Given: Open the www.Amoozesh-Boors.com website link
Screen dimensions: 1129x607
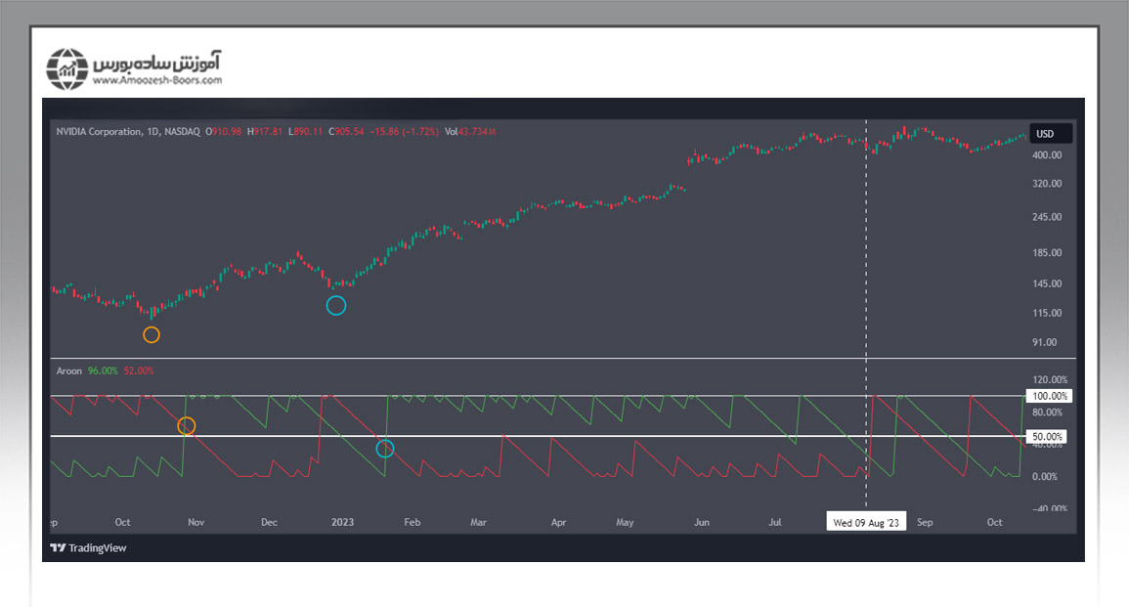Looking at the screenshot, I should [157, 81].
